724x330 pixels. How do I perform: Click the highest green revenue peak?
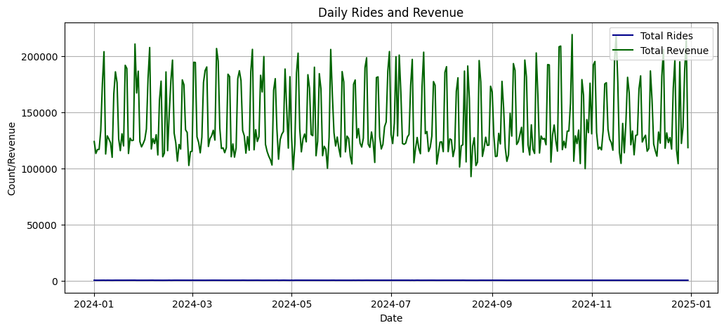coord(572,34)
